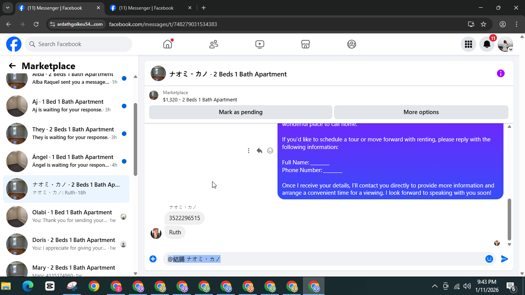Reload the page

36,24
